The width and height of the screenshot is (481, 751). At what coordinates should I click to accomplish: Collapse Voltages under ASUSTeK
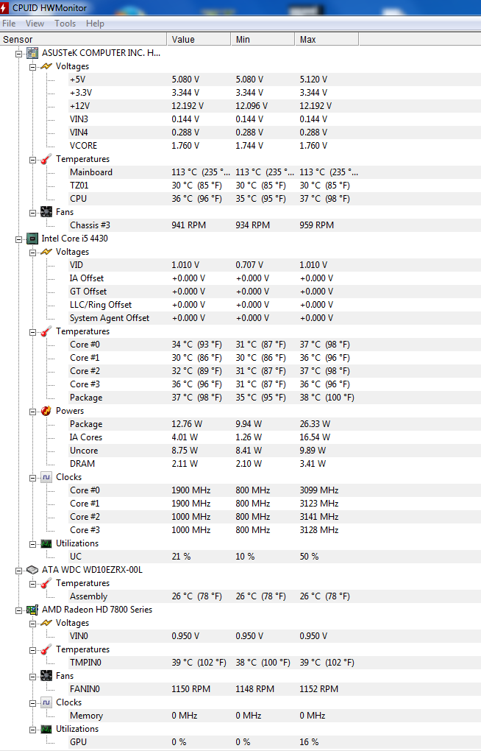pyautogui.click(x=32, y=67)
